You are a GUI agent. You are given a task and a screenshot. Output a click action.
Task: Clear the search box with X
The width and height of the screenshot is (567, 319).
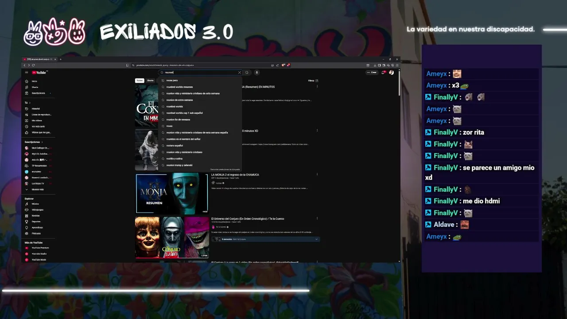pyautogui.click(x=240, y=72)
